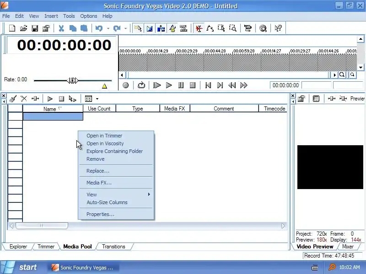Viewport: 366px width, 274px height.
Task: Click Sonic Foundry Vegas taskbar button
Action: [84, 268]
